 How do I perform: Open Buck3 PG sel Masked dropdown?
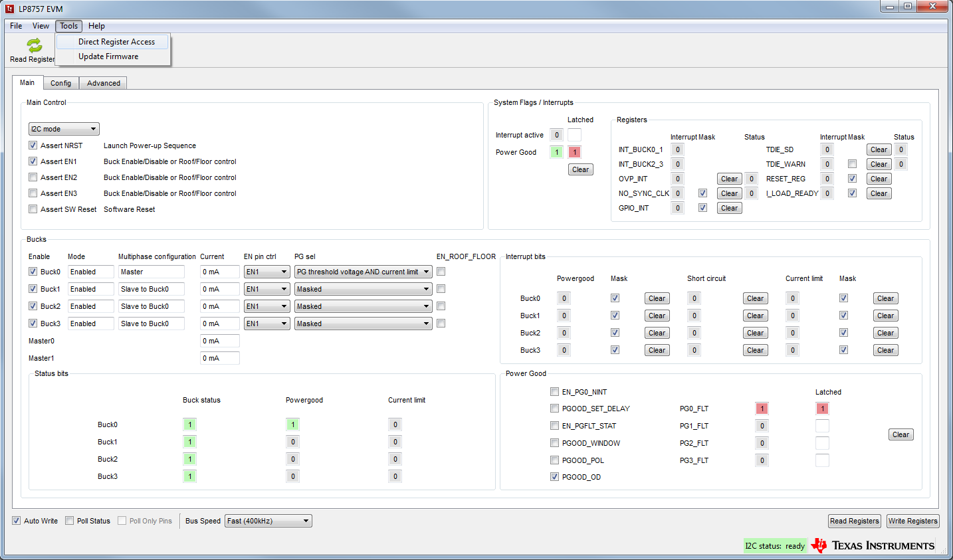(364, 324)
